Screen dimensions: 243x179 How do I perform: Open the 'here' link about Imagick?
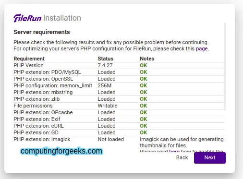[174, 151]
